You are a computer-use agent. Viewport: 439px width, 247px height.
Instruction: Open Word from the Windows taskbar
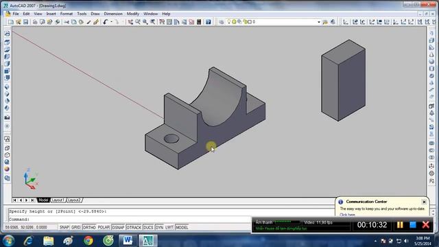click(x=128, y=241)
